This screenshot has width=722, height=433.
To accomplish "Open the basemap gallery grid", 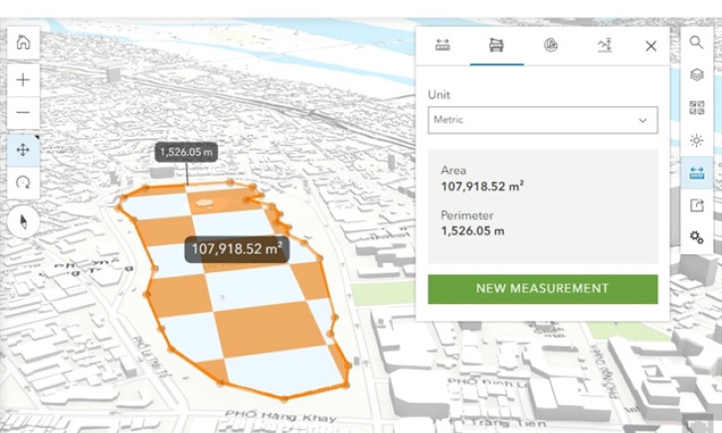I will 696,107.
